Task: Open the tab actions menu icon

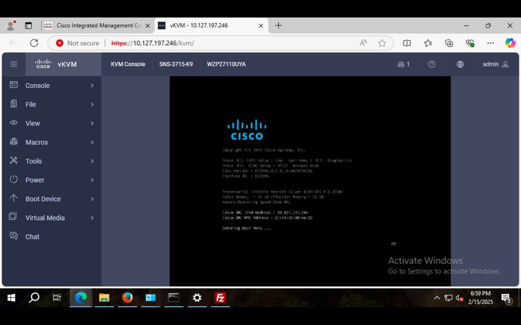Action: [x=28, y=26]
